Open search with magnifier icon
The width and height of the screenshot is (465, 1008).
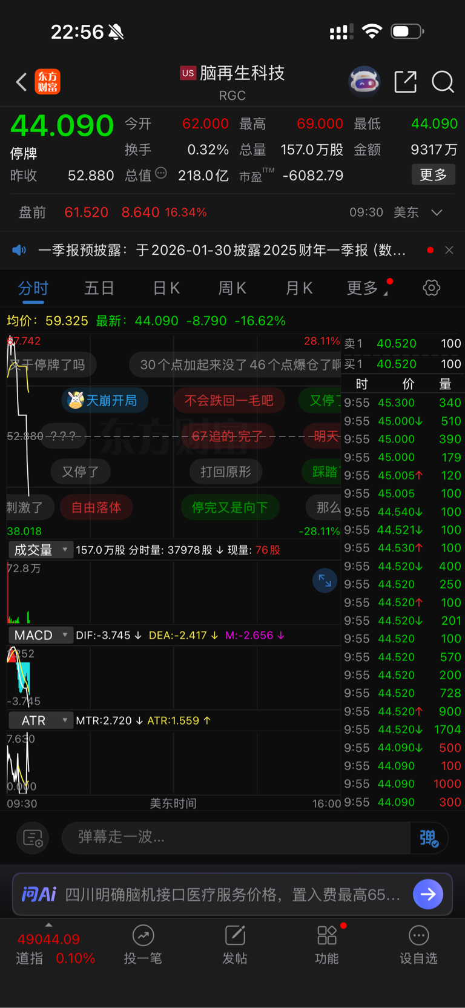[443, 81]
